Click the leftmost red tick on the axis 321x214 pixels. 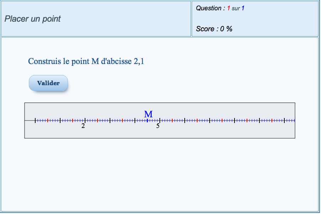(48, 121)
